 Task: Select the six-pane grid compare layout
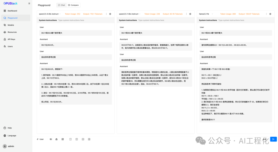tap(89, 139)
